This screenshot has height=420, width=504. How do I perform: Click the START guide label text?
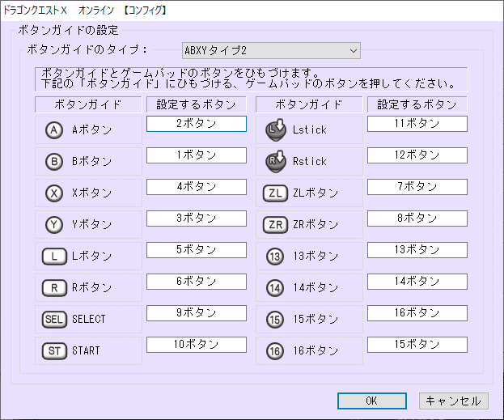coord(86,350)
